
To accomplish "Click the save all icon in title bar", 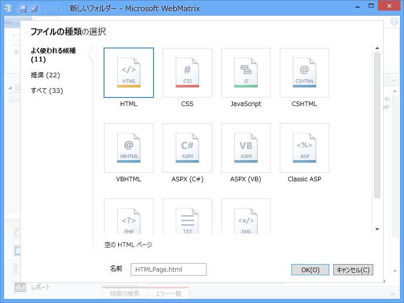I will pos(34,9).
